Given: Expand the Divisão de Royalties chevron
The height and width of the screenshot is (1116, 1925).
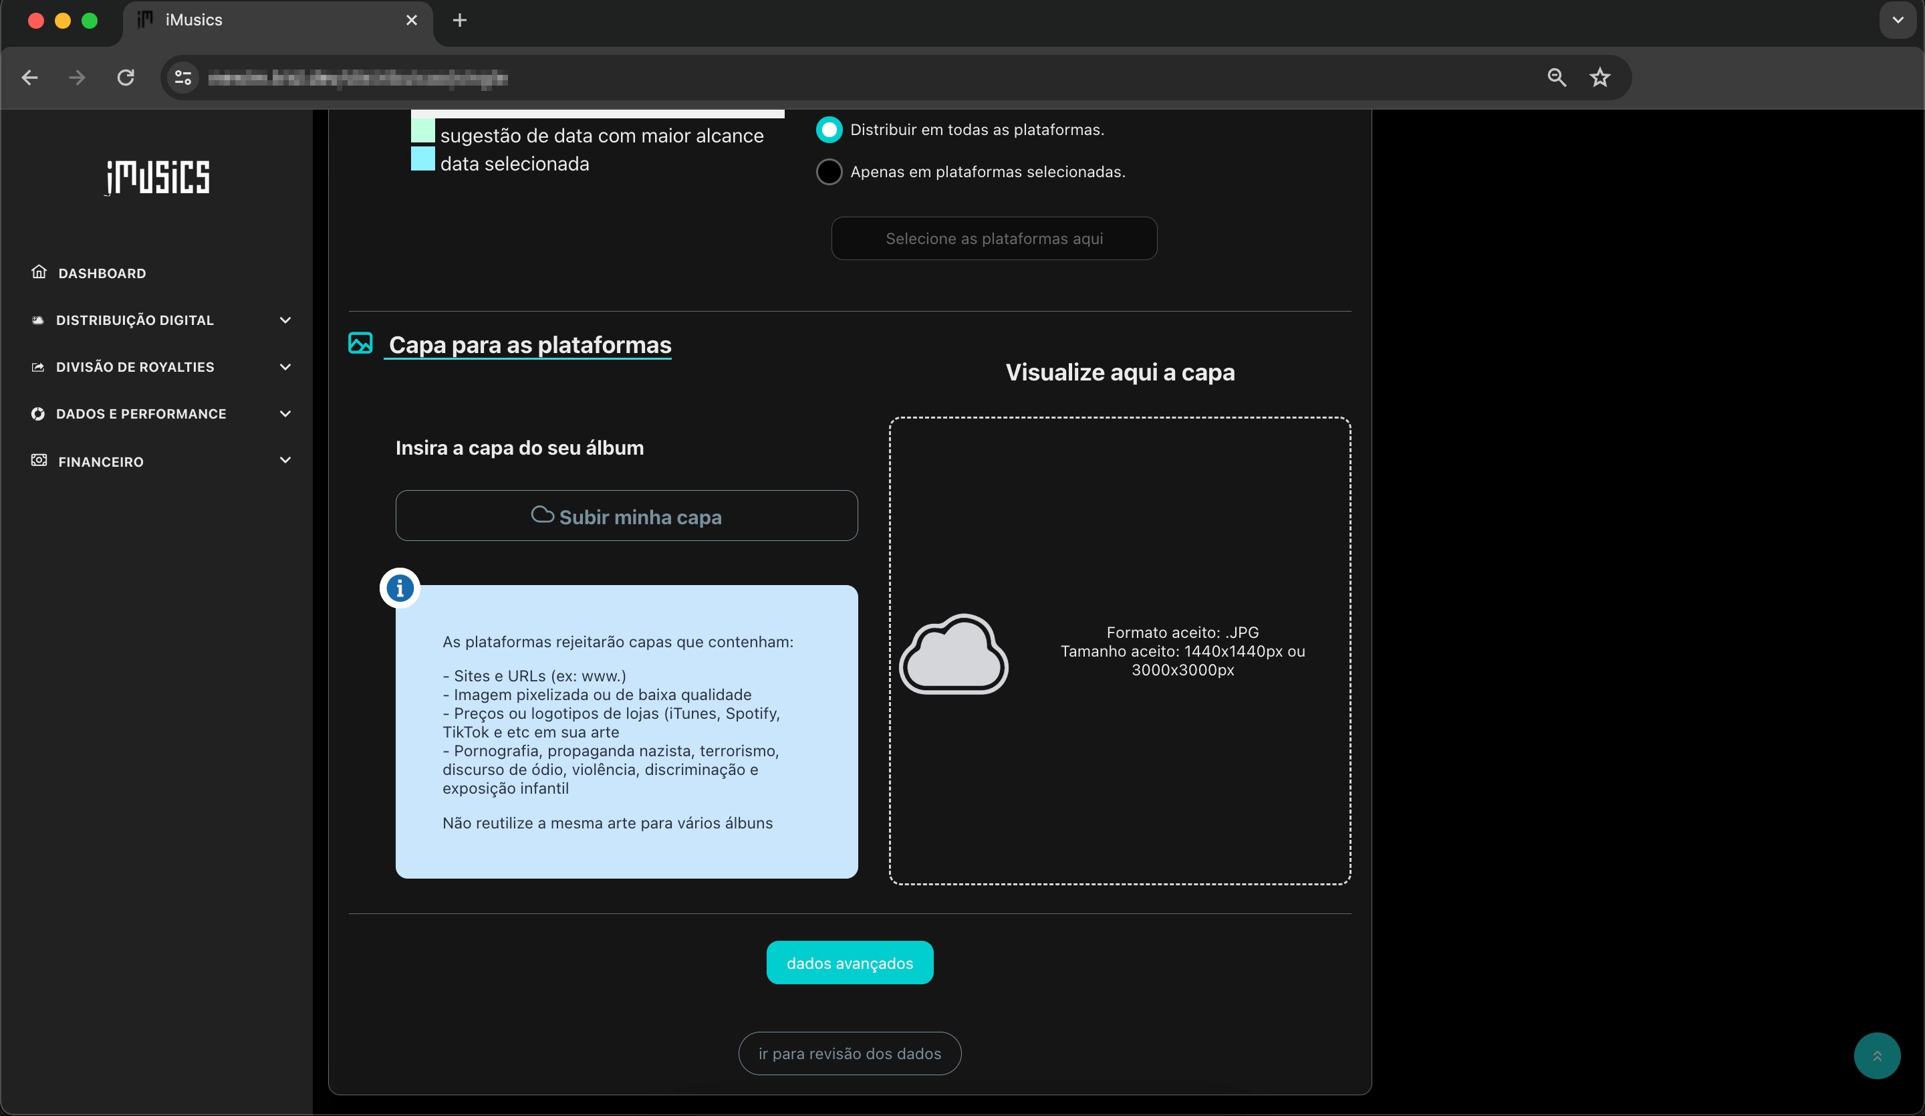Looking at the screenshot, I should 285,367.
